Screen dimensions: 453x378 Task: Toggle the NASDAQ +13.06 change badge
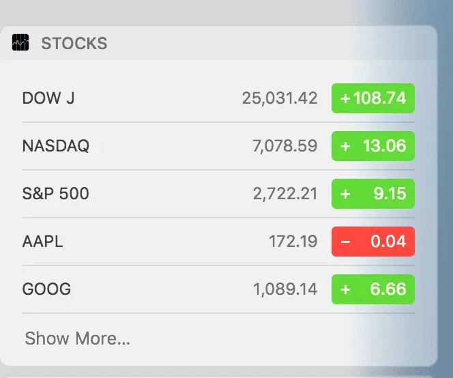(372, 146)
